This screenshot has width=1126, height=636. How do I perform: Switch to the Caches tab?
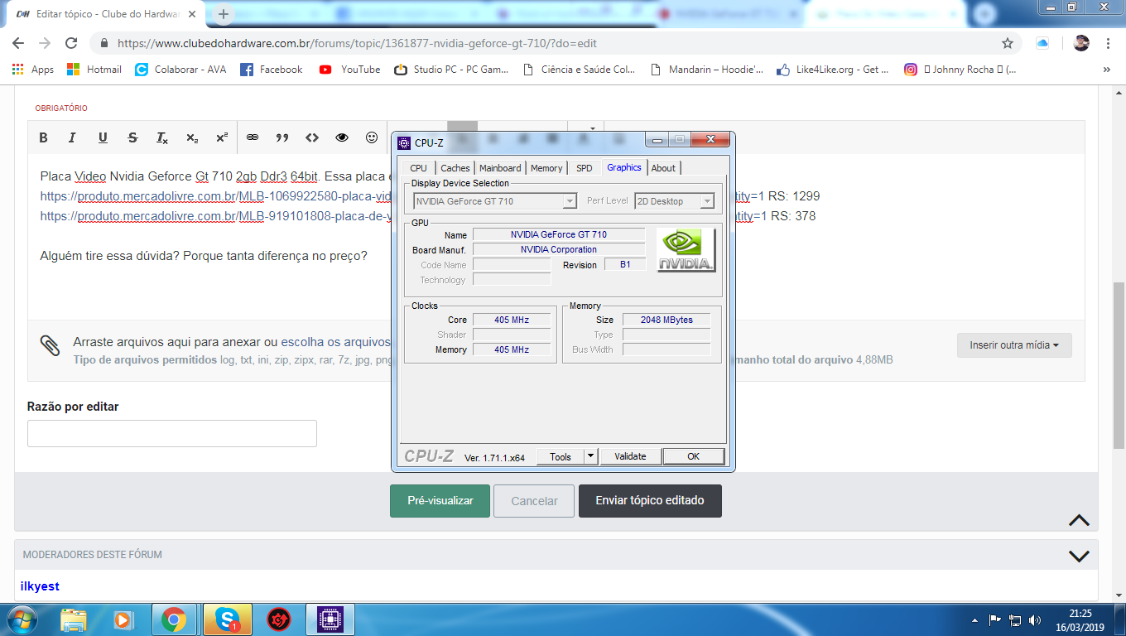pos(455,168)
